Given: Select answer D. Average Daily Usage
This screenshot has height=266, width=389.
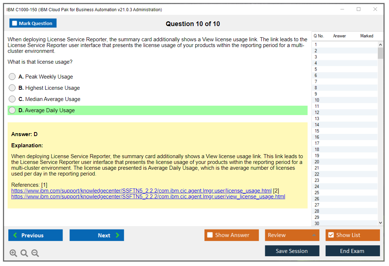Looking at the screenshot, I should coord(12,110).
